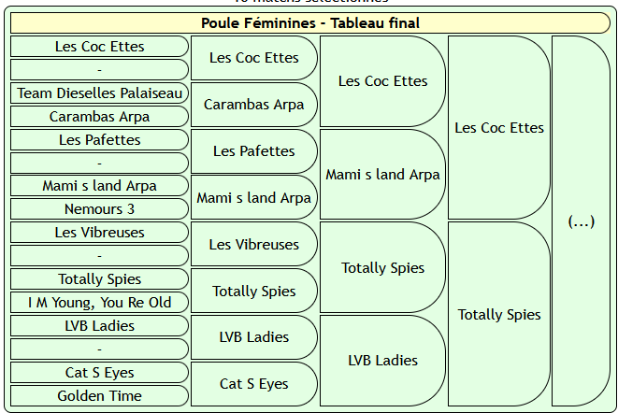The image size is (618, 413).
Task: Click the empty dash cell below Les Vibreuses
Action: [x=100, y=256]
